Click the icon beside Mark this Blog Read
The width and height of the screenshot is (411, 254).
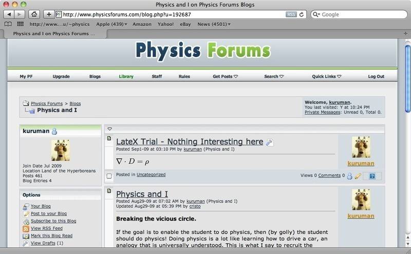click(26, 236)
